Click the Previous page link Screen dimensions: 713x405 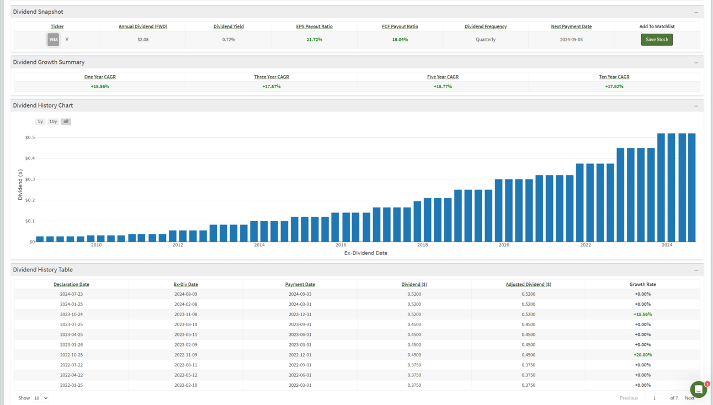pos(629,398)
